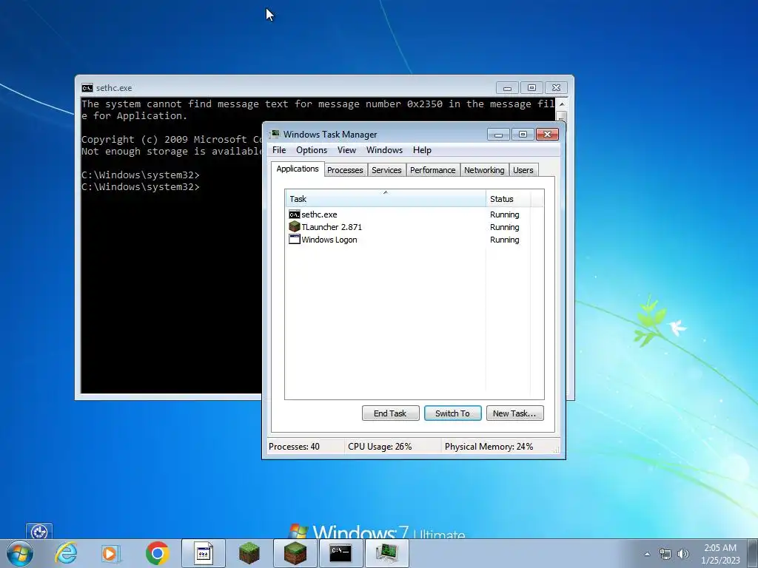Click the Task Manager resize grip corner
The image size is (758, 568).
pos(557,449)
